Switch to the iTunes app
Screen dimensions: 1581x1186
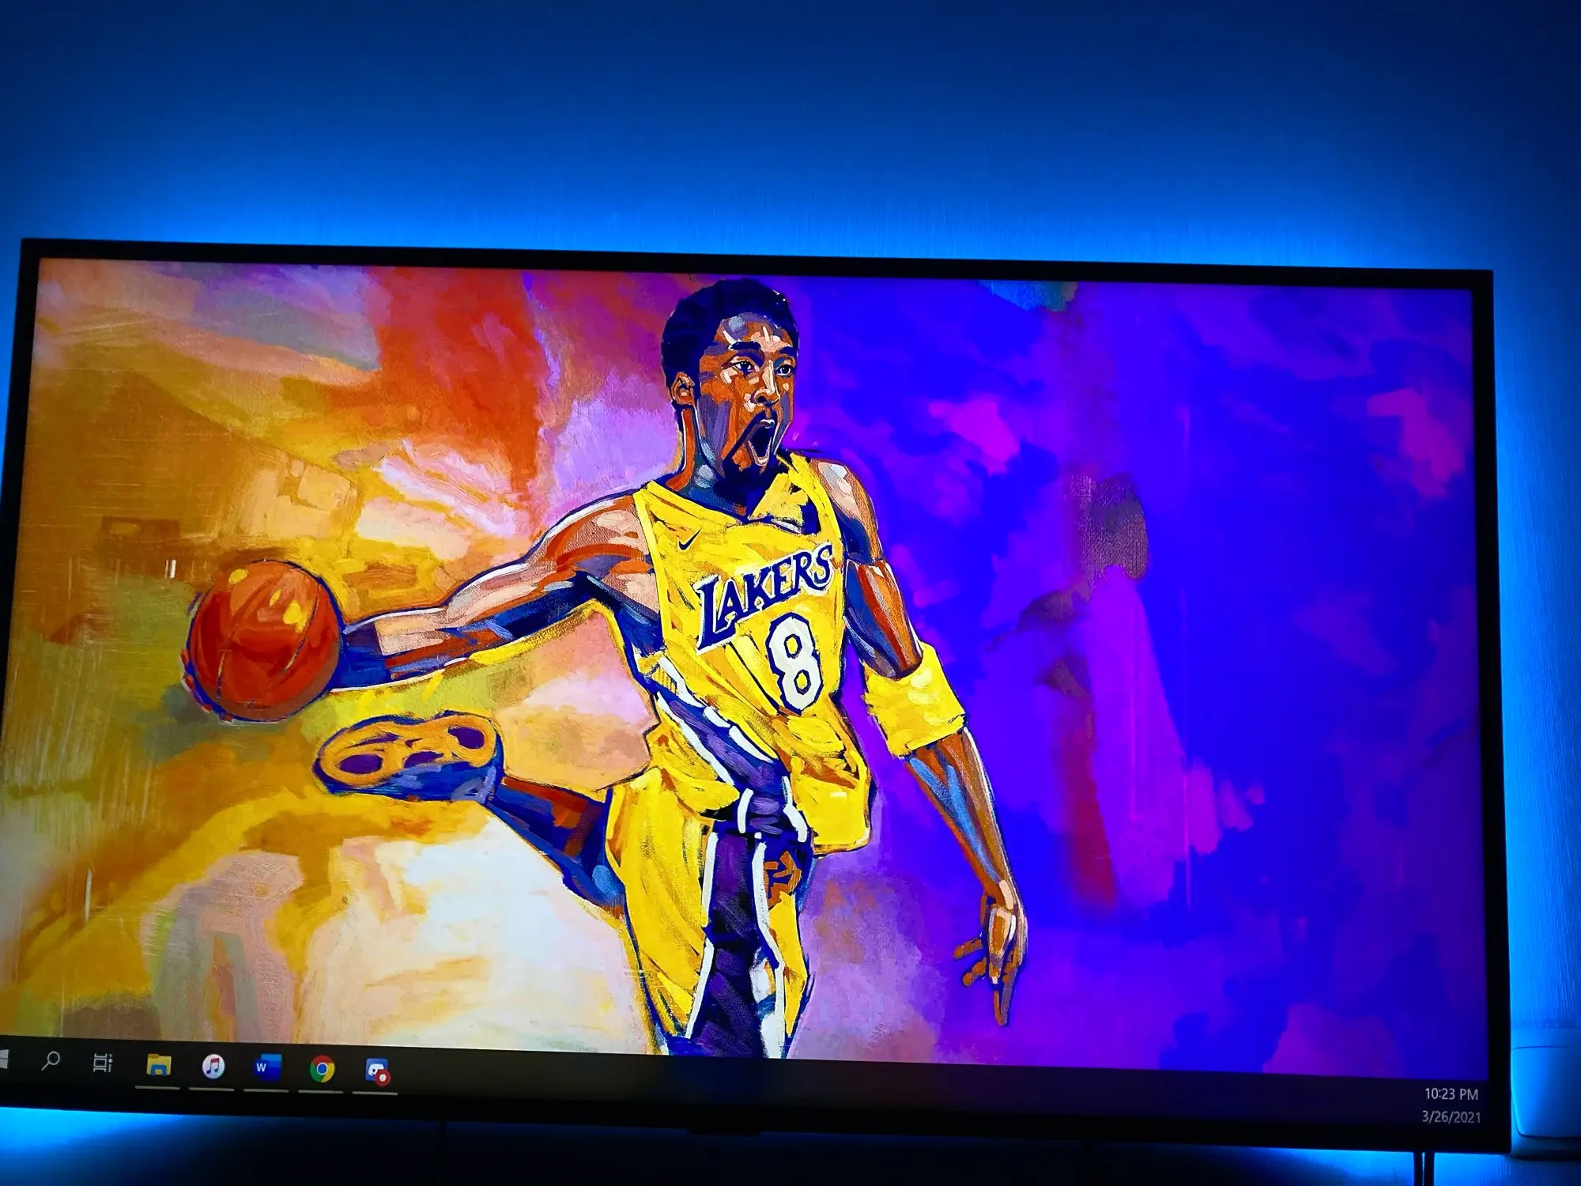[x=213, y=1067]
